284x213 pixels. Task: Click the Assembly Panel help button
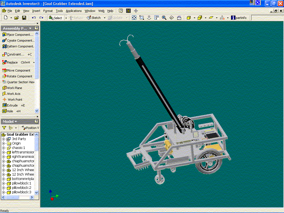click(x=36, y=28)
